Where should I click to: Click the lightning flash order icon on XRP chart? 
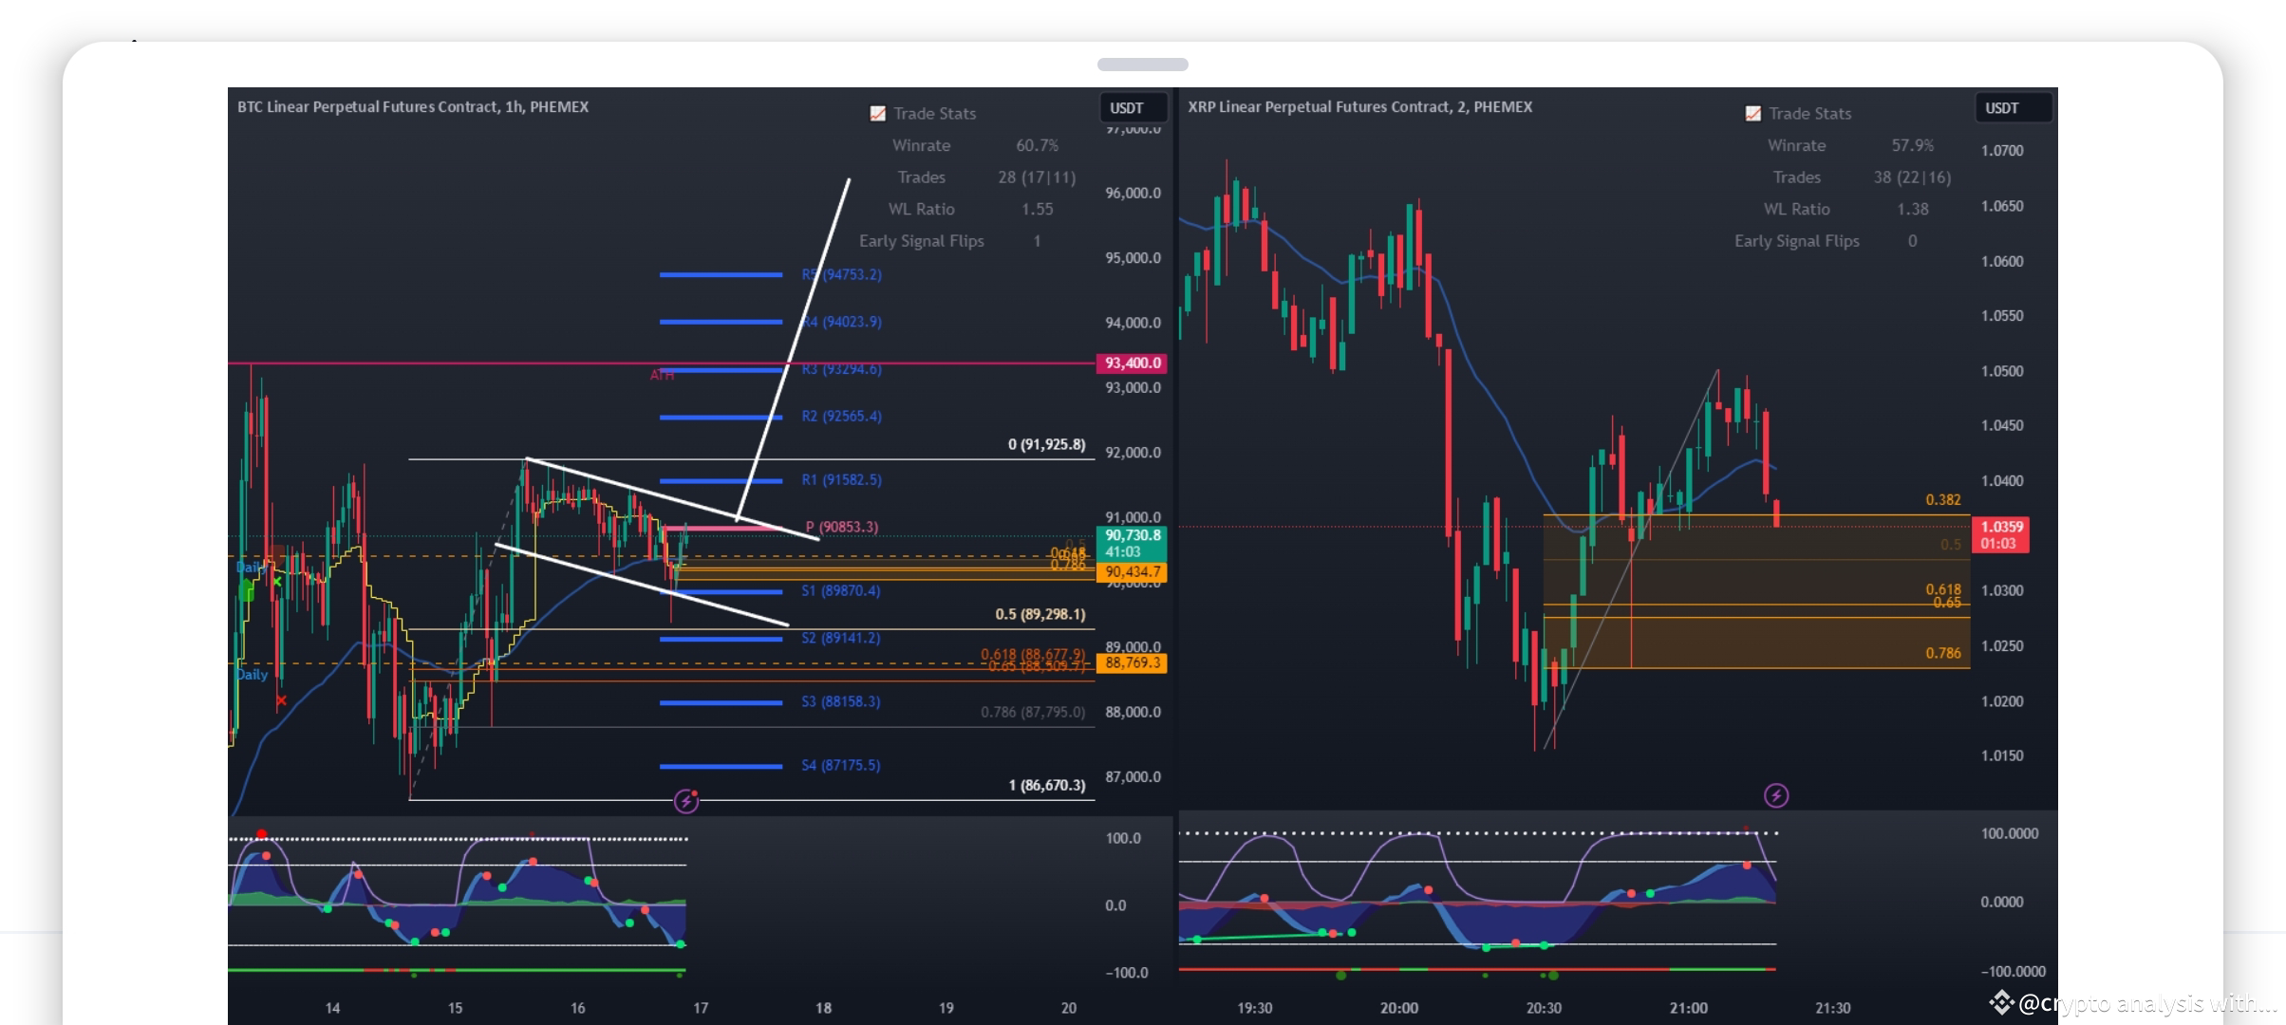point(1774,795)
